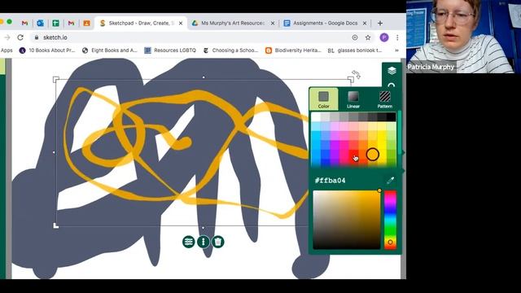This screenshot has height=293, width=521.
Task: Click the hex color field #ffba04
Action: 331,181
